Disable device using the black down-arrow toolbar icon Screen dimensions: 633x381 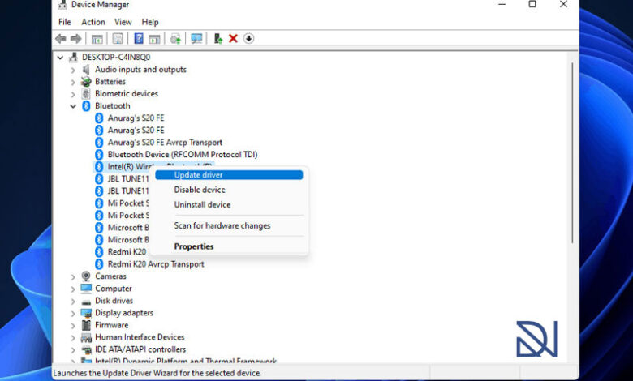point(248,39)
